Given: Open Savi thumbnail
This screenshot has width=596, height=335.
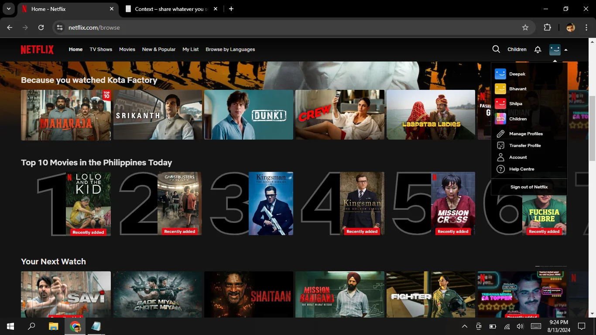Looking at the screenshot, I should (x=66, y=294).
